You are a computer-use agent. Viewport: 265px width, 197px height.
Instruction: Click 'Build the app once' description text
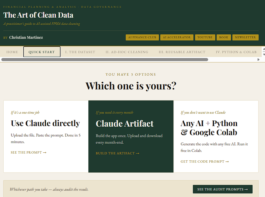129,139
